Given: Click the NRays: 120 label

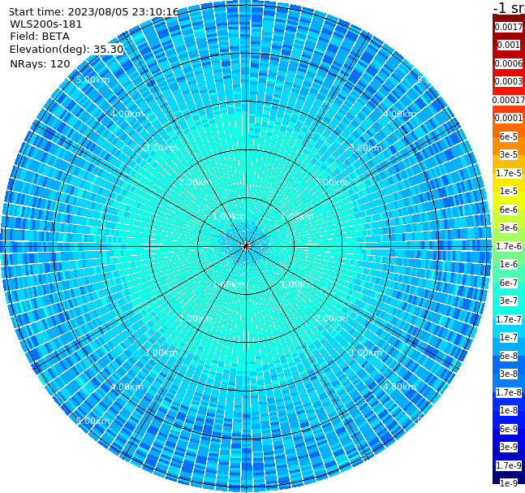Looking at the screenshot, I should coord(40,63).
